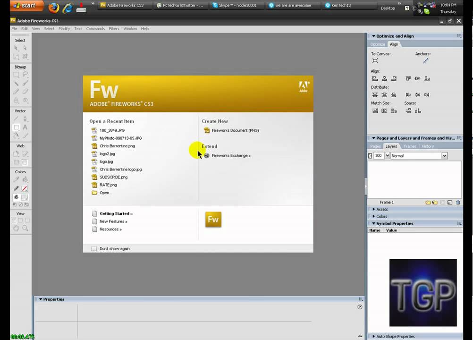Screen dimensions: 473x340
Task: Select the Slice tool under Web
Action: coord(25,154)
